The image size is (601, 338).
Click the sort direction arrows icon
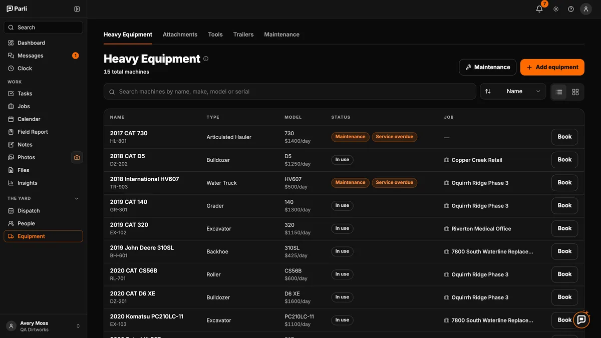click(488, 91)
